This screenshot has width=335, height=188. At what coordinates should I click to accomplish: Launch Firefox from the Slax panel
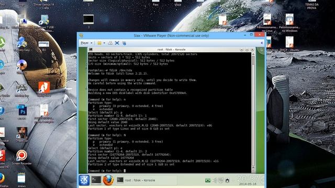108,180
